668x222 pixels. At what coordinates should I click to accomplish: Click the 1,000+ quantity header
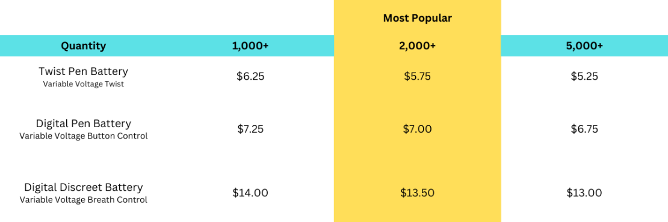coord(250,46)
